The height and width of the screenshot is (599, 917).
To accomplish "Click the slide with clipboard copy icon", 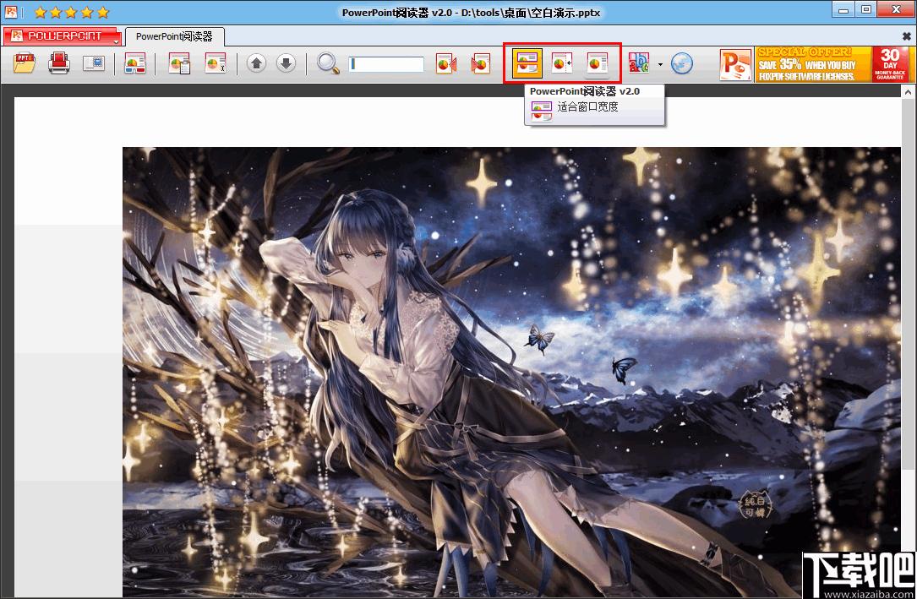I will (x=179, y=64).
